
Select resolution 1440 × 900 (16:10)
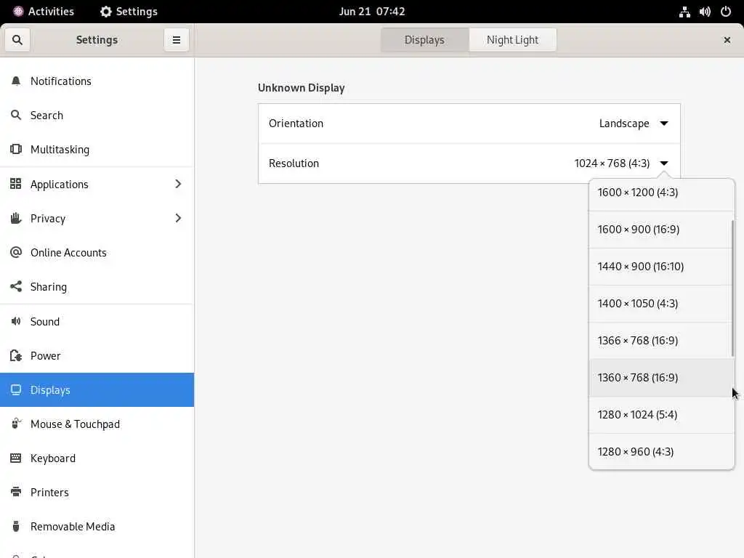(661, 266)
